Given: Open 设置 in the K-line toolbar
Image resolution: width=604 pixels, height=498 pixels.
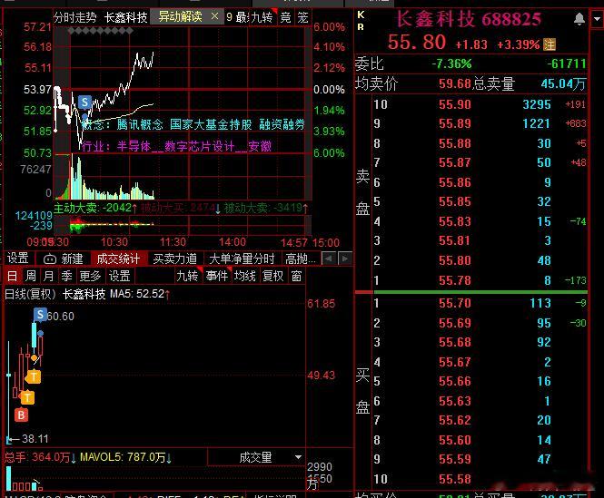Looking at the screenshot, I should click(x=119, y=276).
